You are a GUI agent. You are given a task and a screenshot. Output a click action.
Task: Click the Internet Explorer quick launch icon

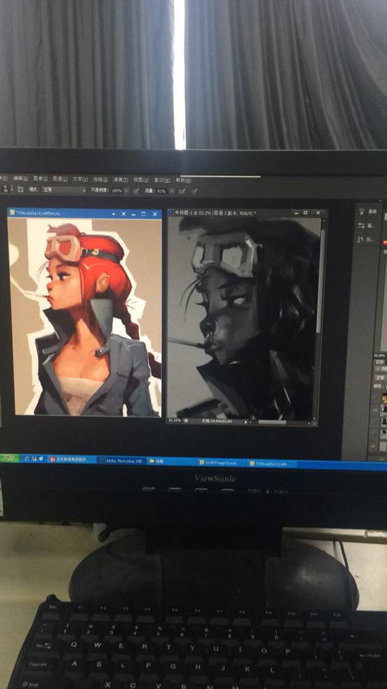(x=27, y=458)
